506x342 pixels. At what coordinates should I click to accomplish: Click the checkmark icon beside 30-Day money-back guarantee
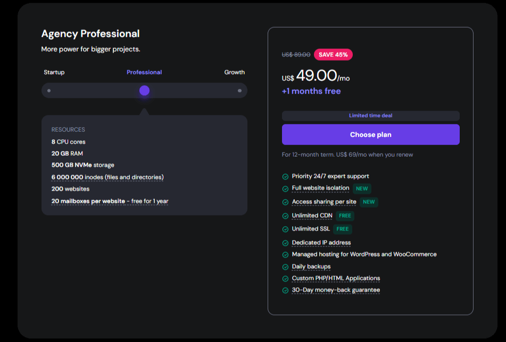[x=285, y=290]
